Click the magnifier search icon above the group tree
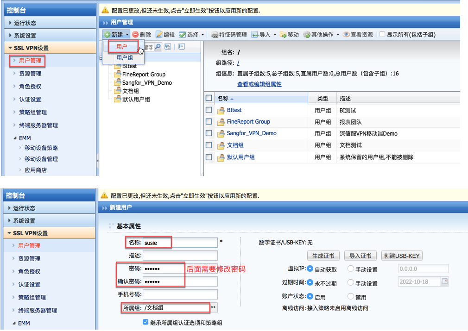This screenshot has height=331, width=468. click(x=158, y=46)
